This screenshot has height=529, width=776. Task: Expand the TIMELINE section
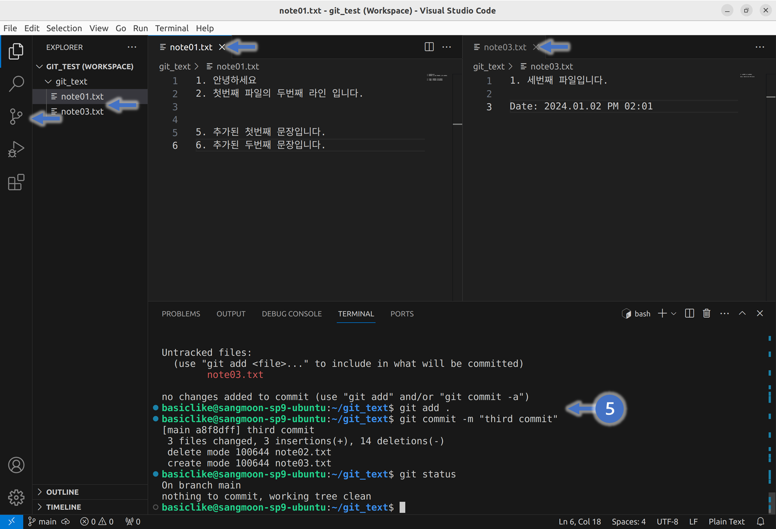click(x=90, y=507)
